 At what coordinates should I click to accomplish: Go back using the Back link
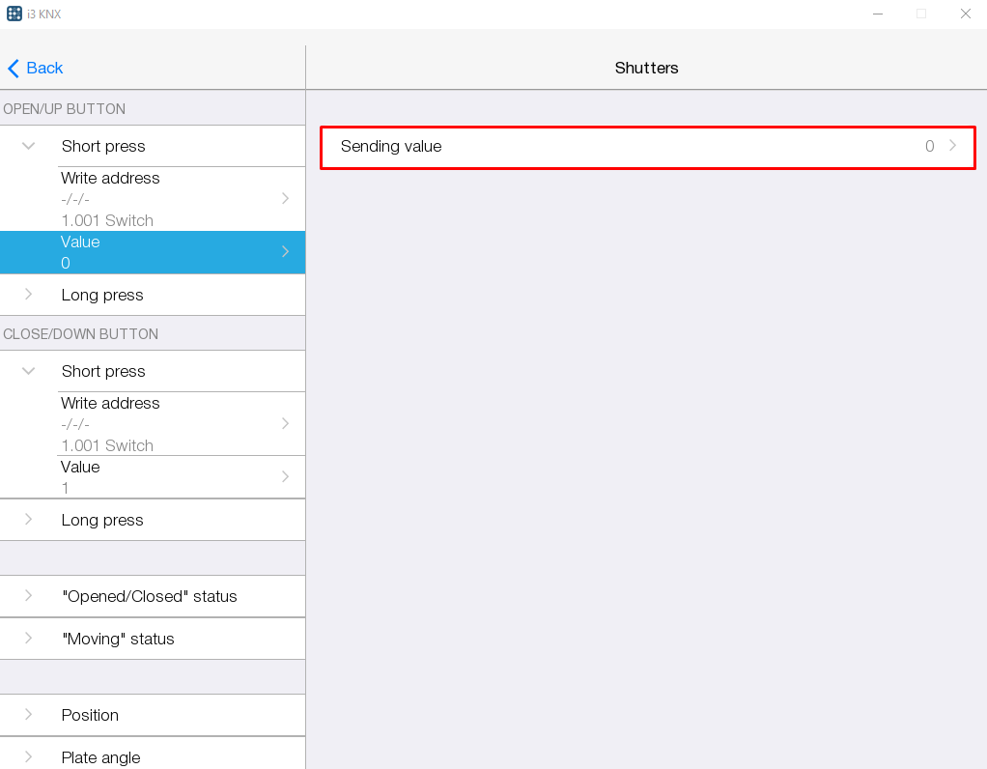(x=44, y=68)
